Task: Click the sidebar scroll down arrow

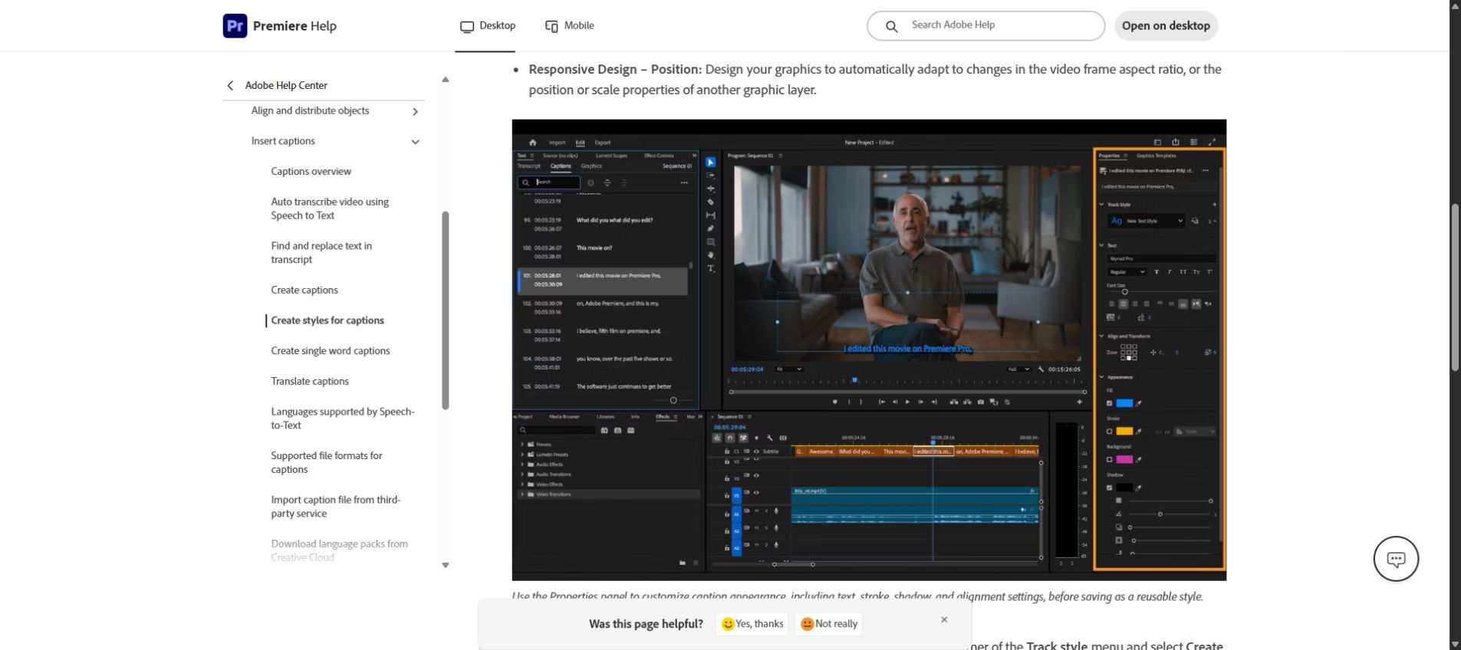Action: (x=445, y=565)
